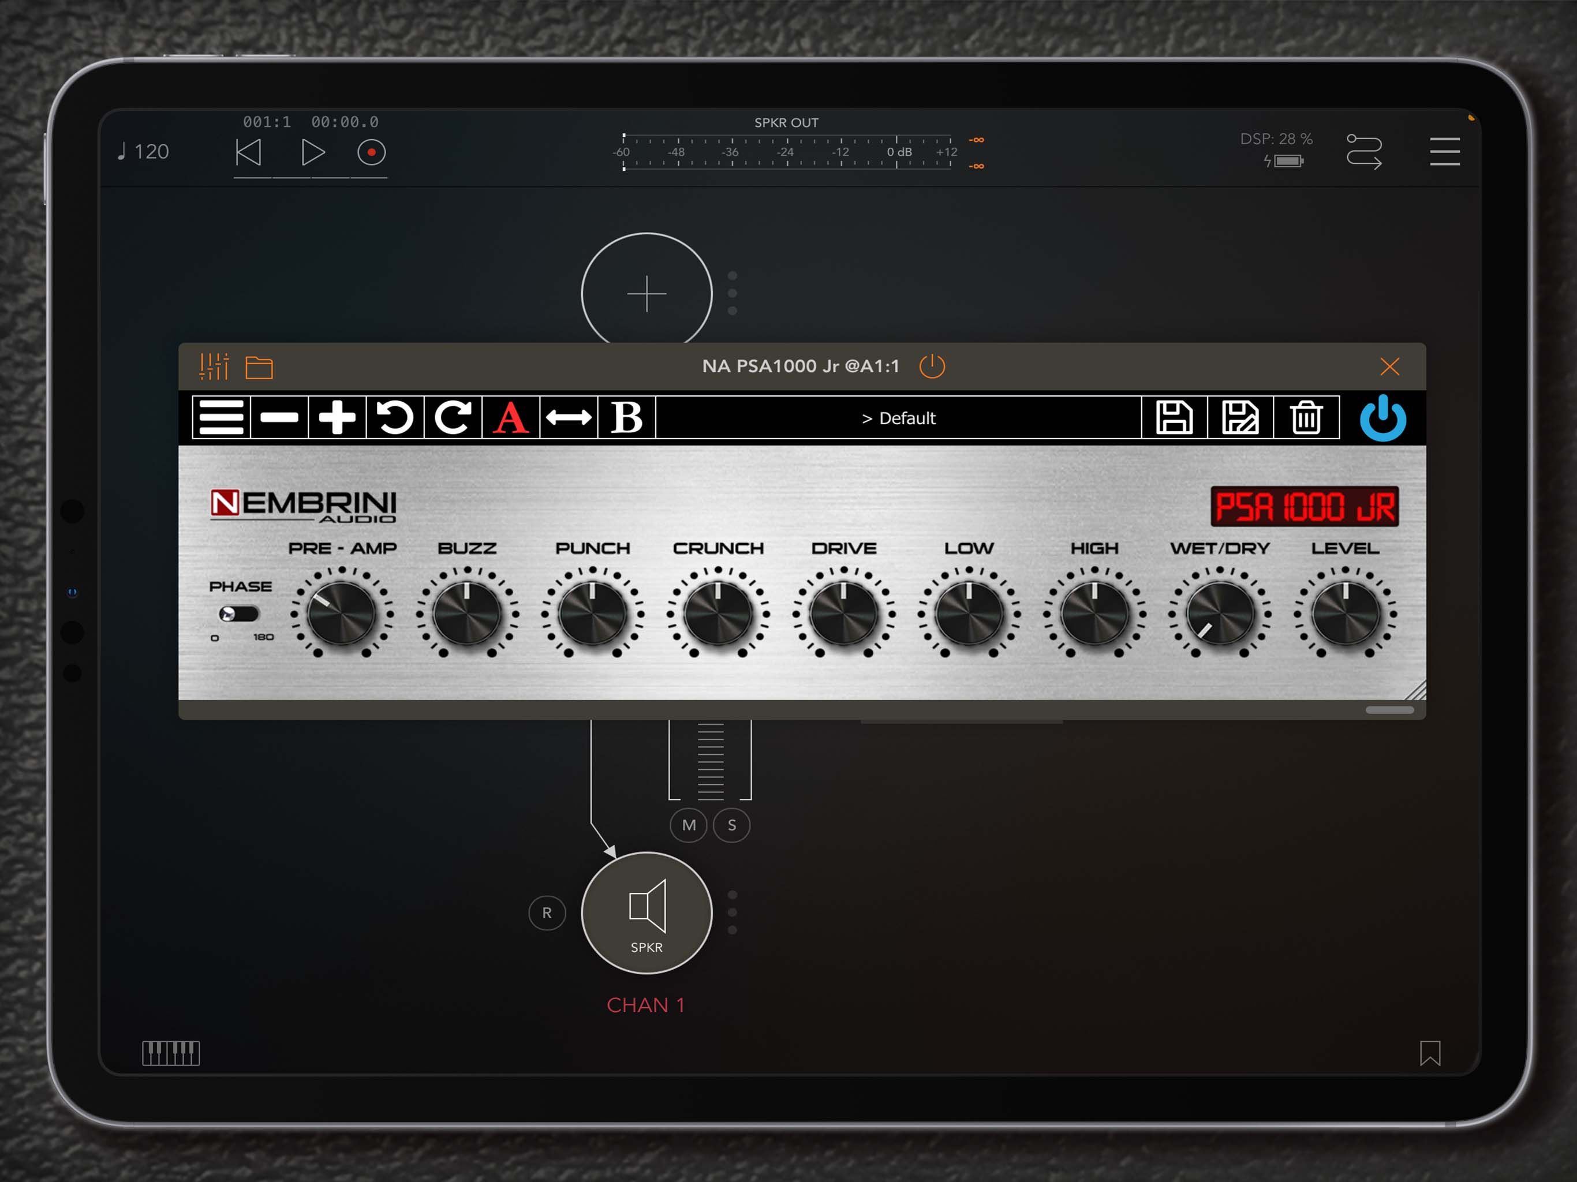Open the Nembrini toolbar menu icon

pos(221,417)
